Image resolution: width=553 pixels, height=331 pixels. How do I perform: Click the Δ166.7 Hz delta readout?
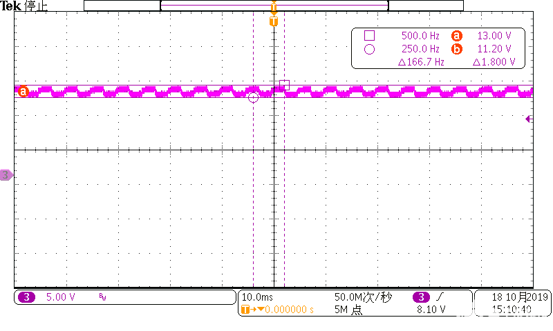pos(421,62)
